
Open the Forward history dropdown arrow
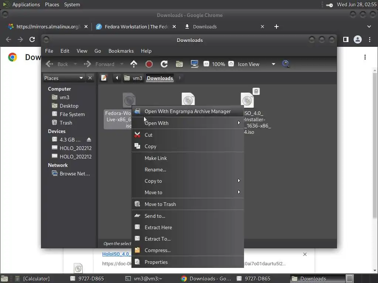coord(122,64)
